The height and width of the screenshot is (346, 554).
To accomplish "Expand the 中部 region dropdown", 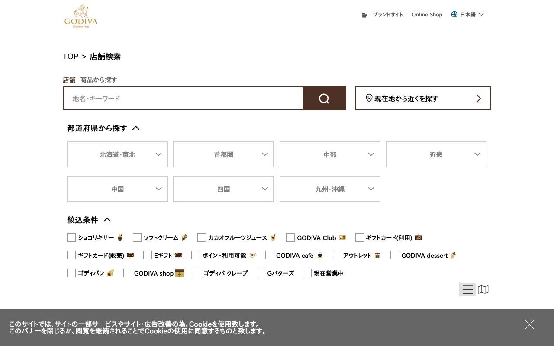I will pos(330,154).
